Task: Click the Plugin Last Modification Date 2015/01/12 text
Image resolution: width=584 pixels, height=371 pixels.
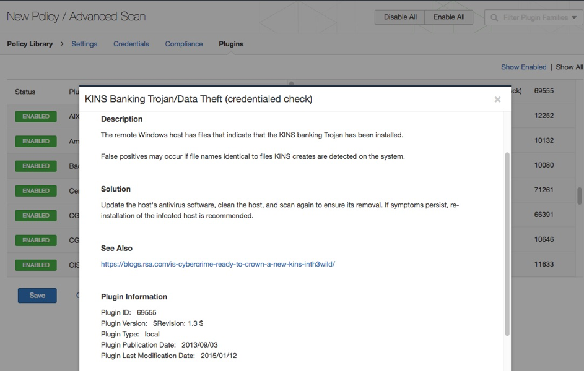Action: [168, 356]
